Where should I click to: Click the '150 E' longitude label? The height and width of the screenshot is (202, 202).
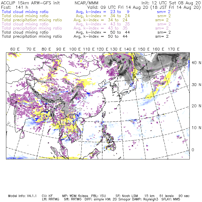(144, 49)
